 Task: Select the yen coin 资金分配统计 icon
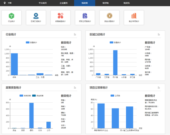(109, 16)
